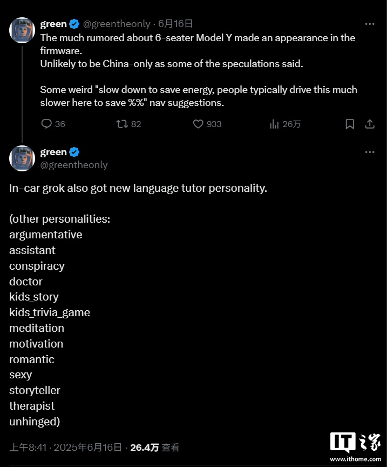
Task: Like the tweet with 933 likes
Action: pyautogui.click(x=199, y=124)
